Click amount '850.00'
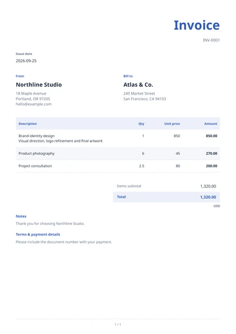236x334 pixels. 212,136
